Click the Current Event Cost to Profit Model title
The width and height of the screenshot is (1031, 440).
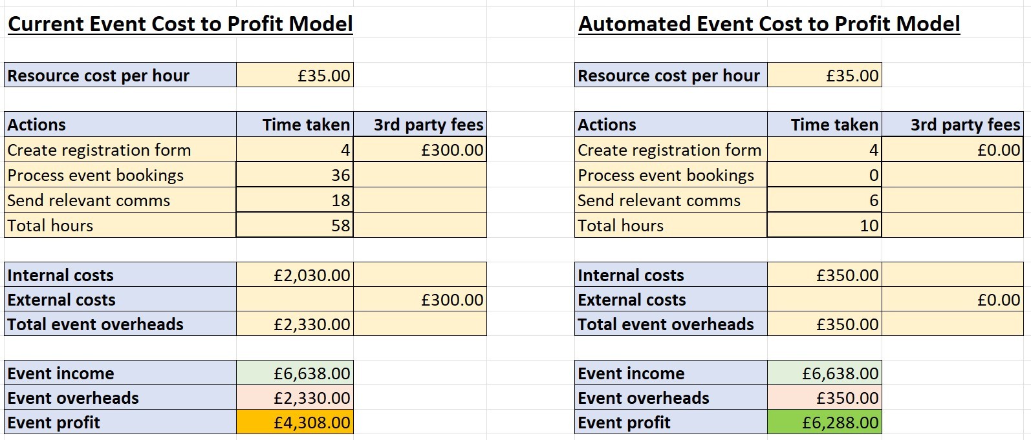pyautogui.click(x=180, y=24)
